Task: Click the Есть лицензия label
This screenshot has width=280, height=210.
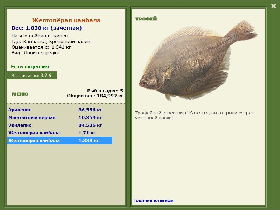Action: point(30,66)
